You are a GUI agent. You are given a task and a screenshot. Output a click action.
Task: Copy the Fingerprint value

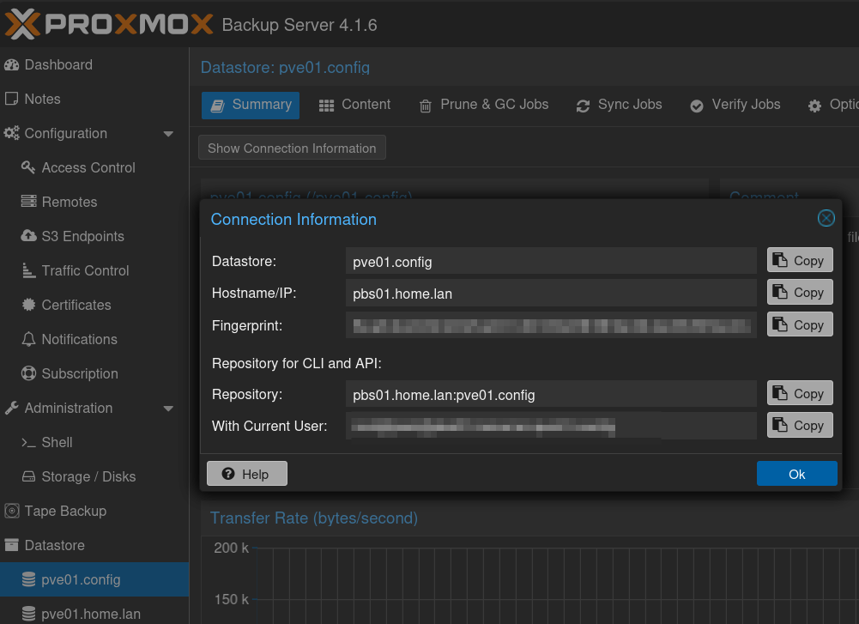(x=799, y=324)
